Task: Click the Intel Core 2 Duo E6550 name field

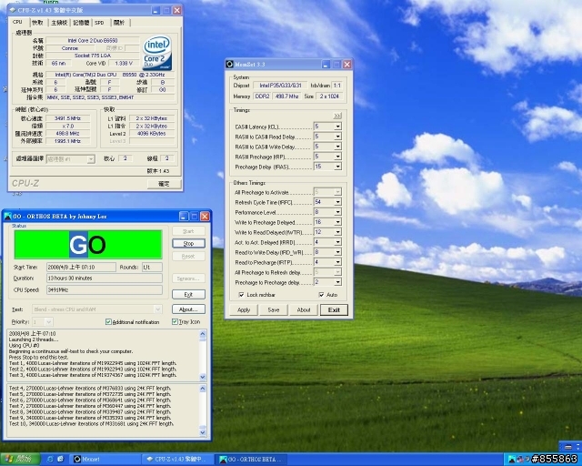Action: click(93, 41)
